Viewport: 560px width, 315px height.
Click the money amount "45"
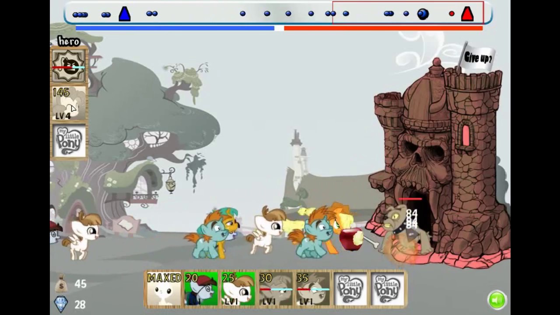coord(80,284)
